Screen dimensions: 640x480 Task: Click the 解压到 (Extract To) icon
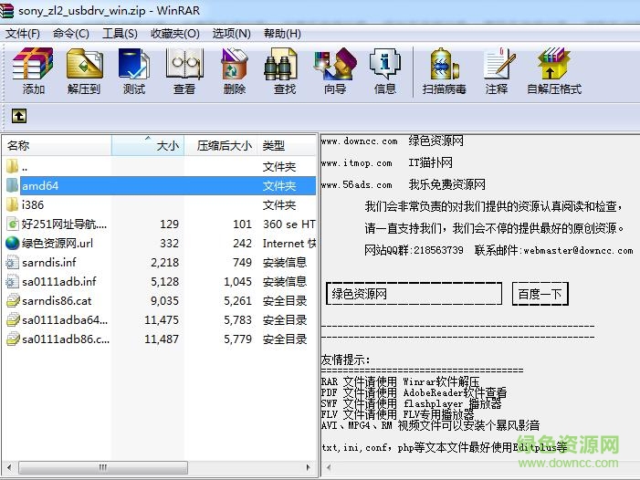[x=84, y=71]
